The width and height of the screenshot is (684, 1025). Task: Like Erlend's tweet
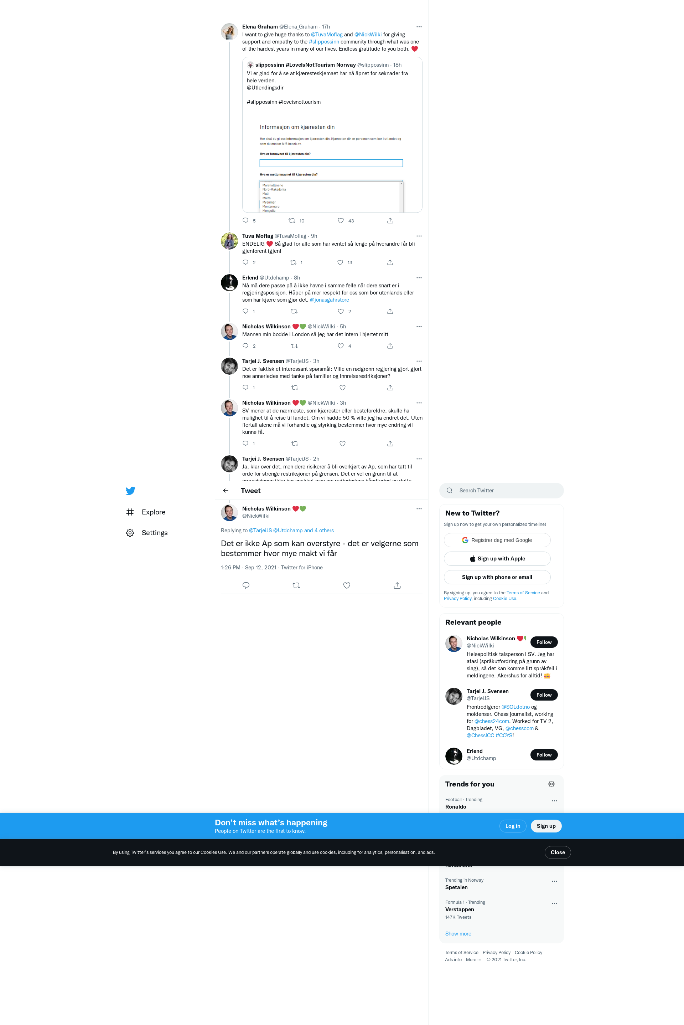(x=341, y=311)
